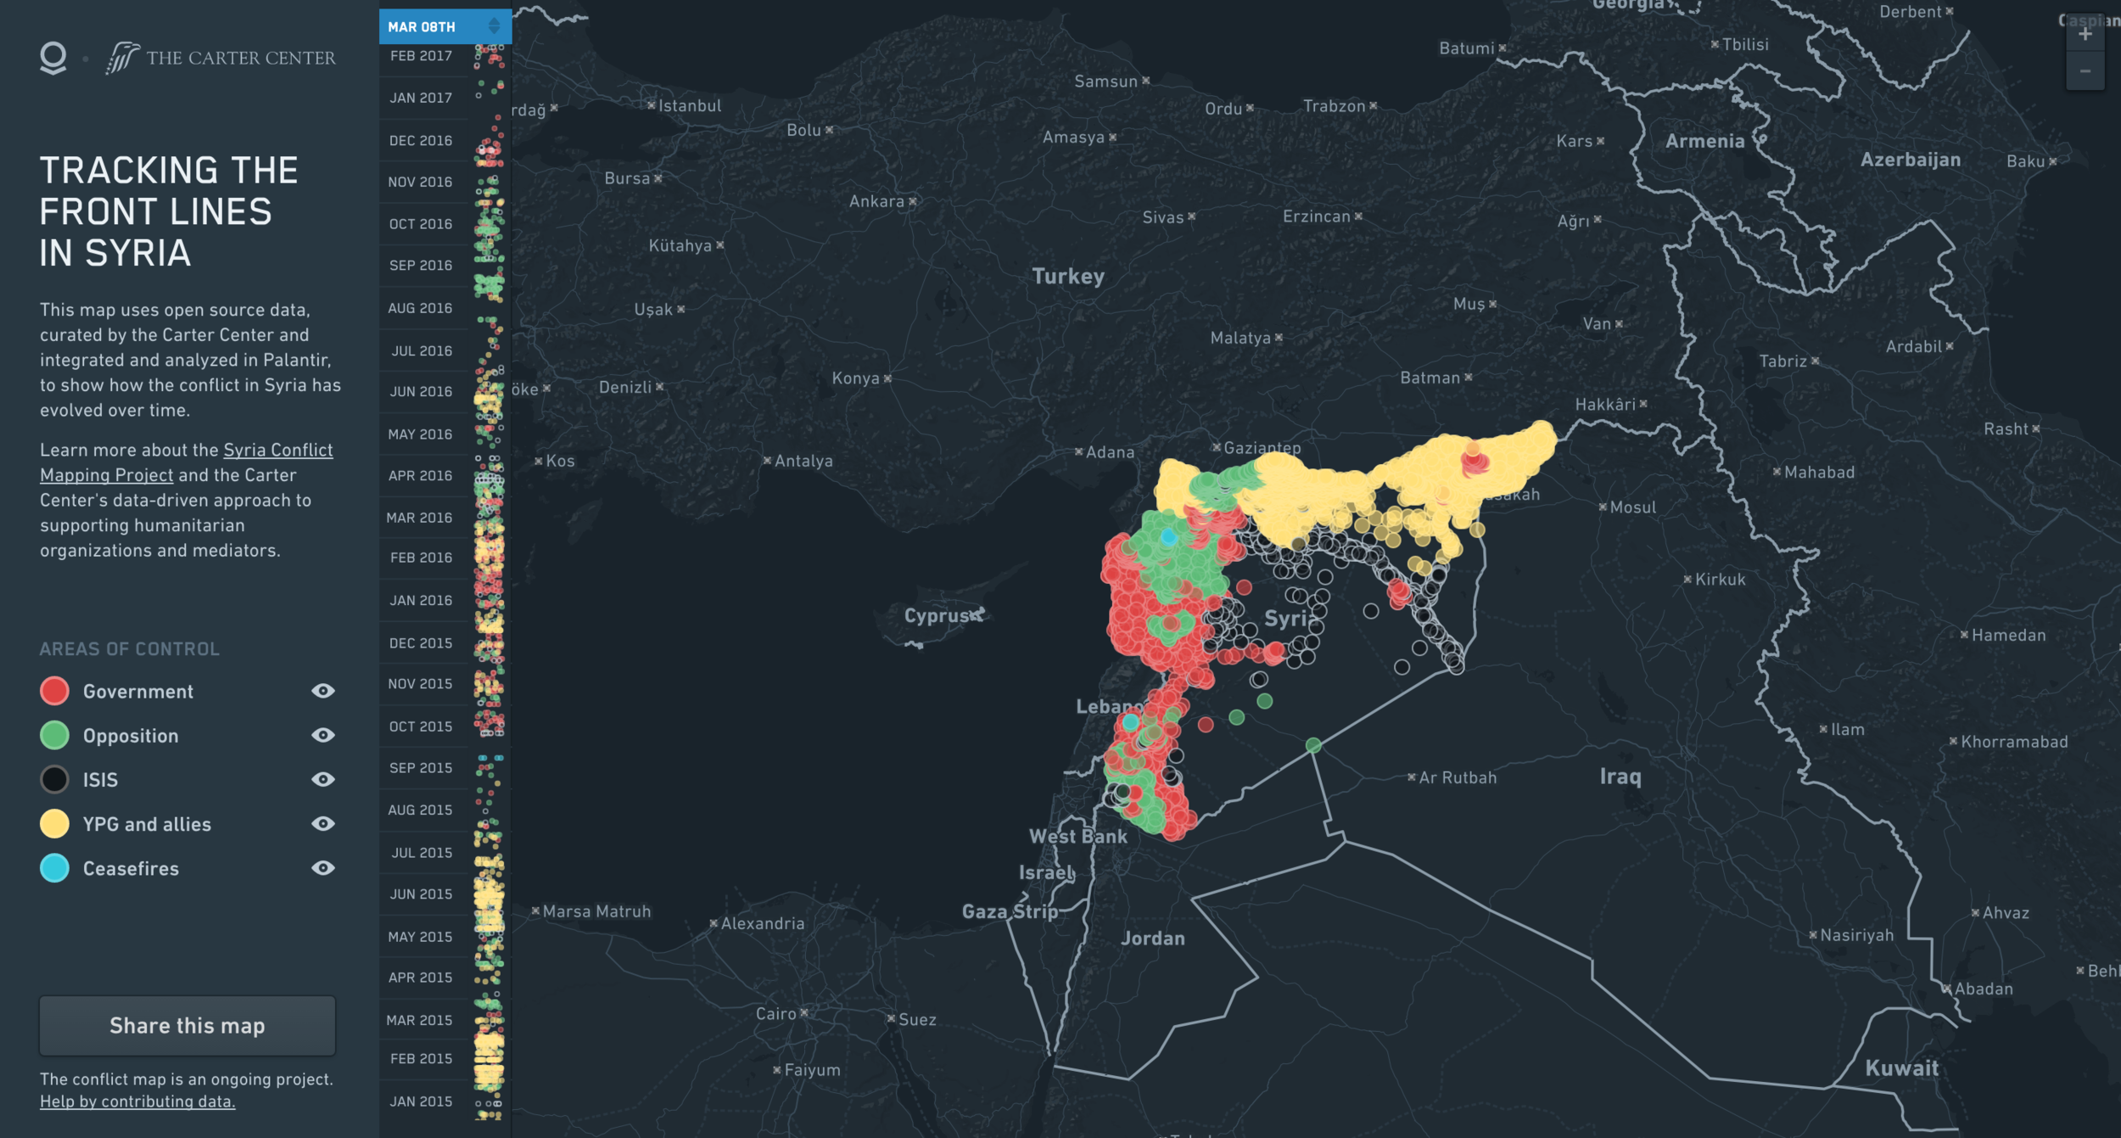Image resolution: width=2121 pixels, height=1138 pixels.
Task: Hide the ISIS areas eye toggle
Action: (x=322, y=779)
